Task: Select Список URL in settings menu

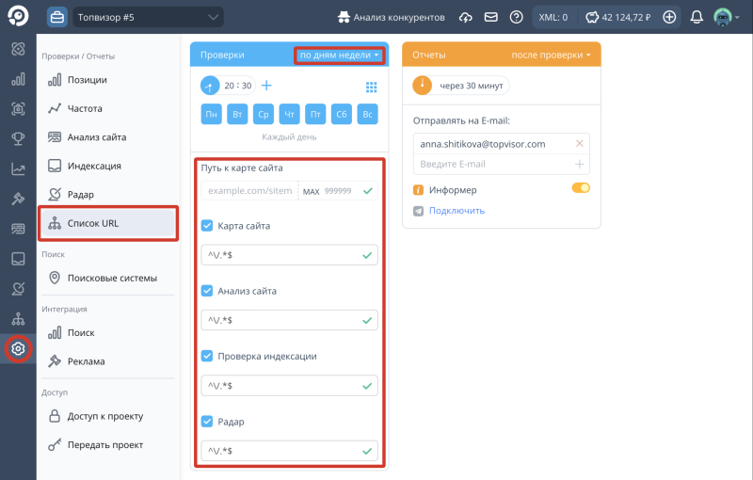Action: 108,223
